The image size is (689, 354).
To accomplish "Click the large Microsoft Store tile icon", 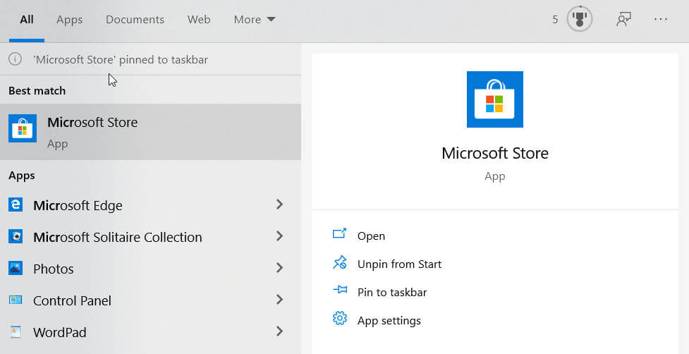I will (x=495, y=99).
